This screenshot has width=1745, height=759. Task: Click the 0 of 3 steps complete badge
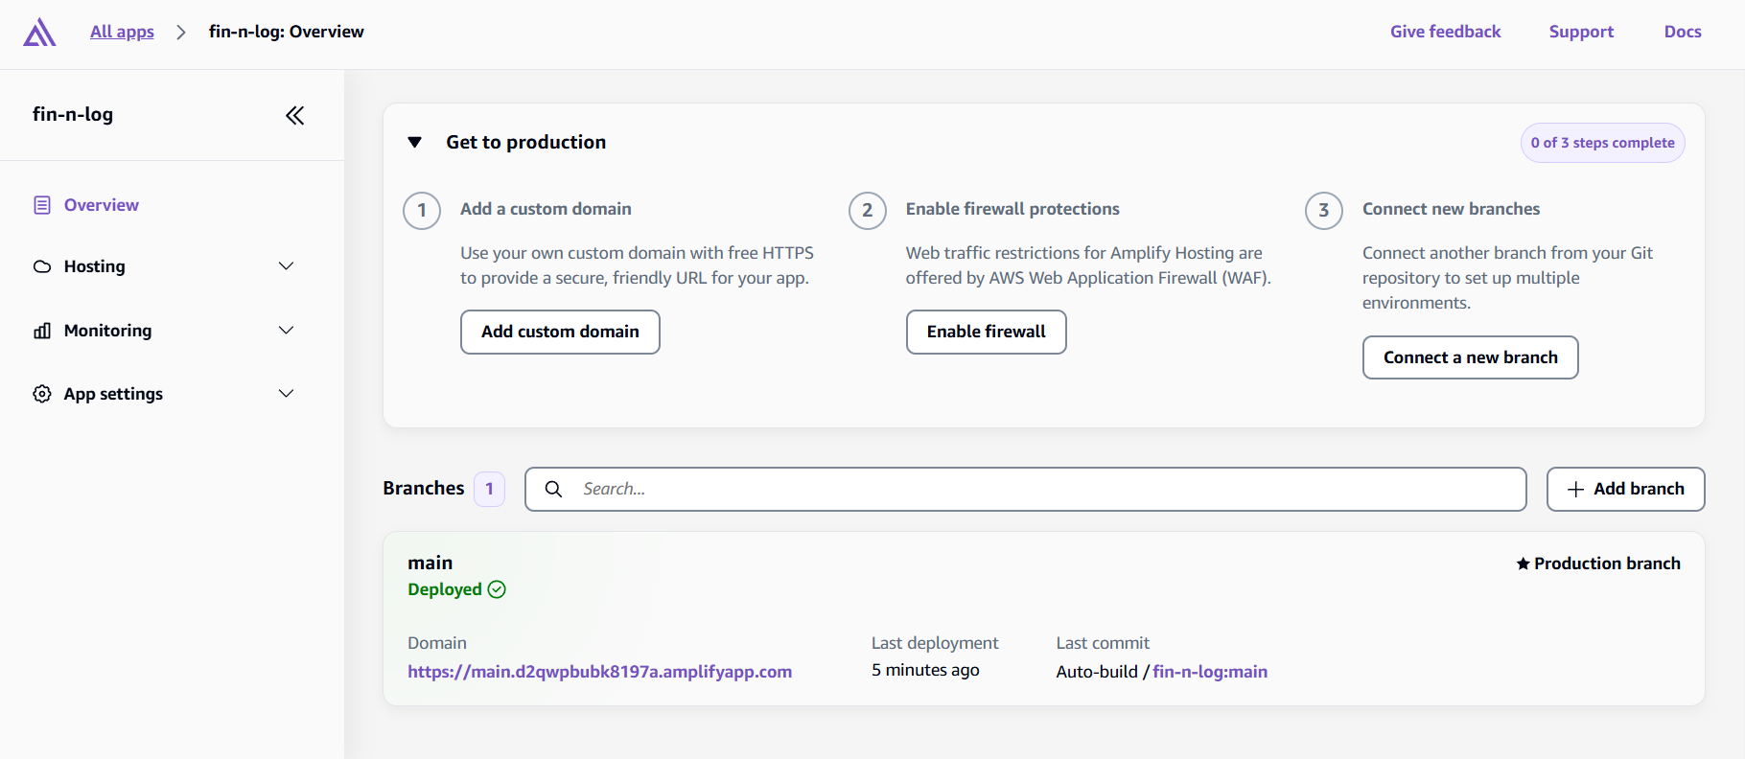click(1602, 143)
